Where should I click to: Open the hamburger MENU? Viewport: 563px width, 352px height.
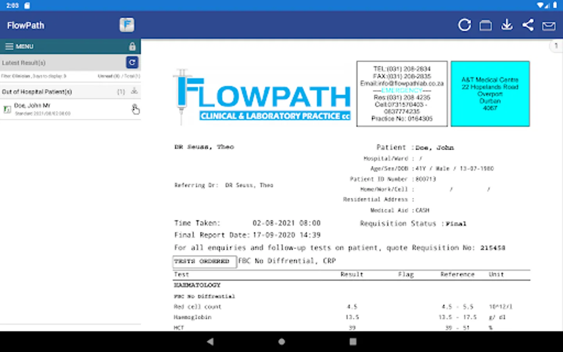click(x=19, y=46)
